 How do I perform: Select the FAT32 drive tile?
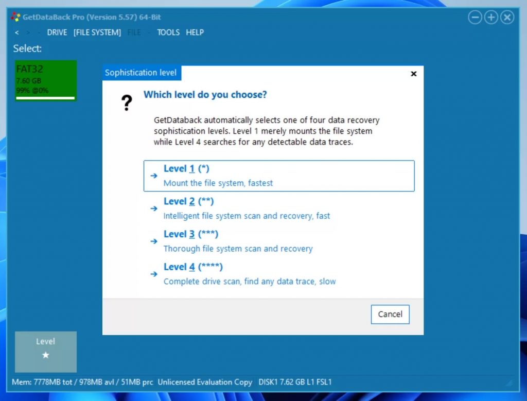45,80
